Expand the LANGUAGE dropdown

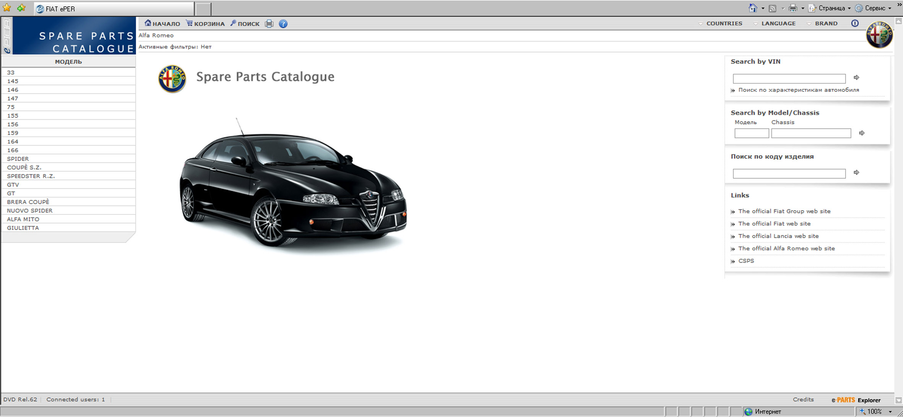click(778, 23)
